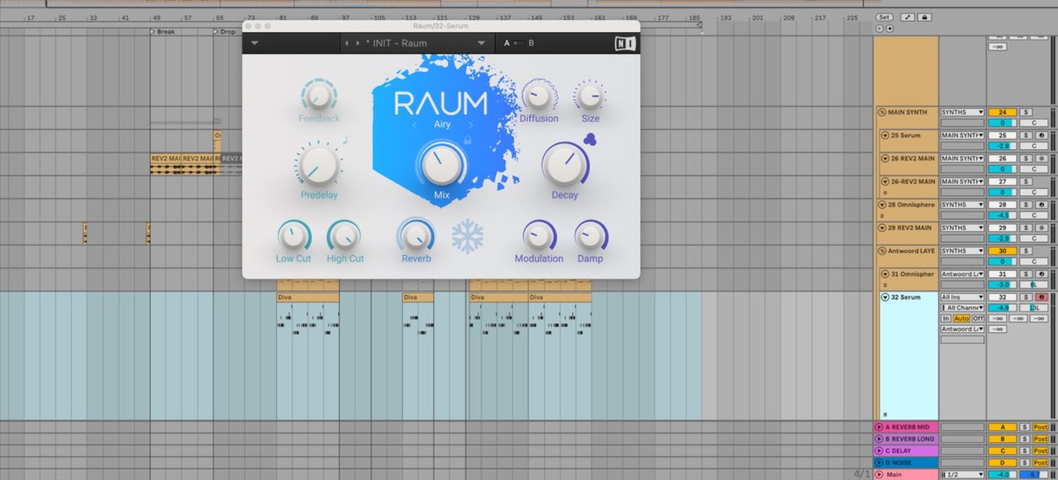1058x480 pixels.
Task: Arm the 32 Serum track for recording
Action: point(1041,297)
